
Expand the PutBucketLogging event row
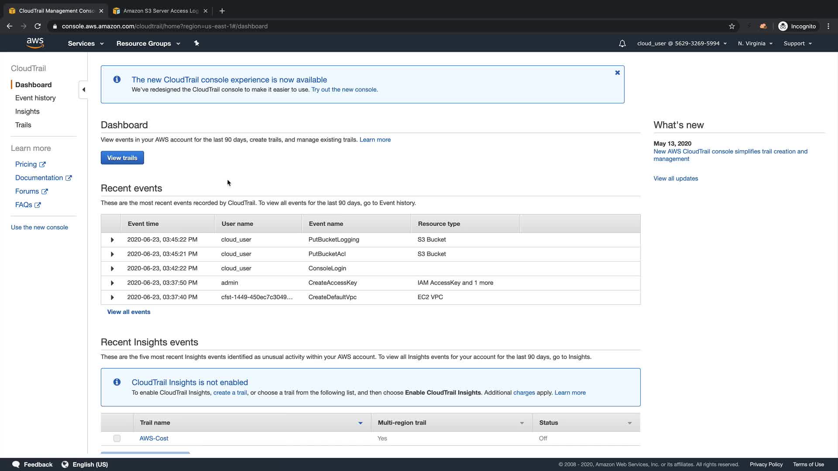(112, 240)
